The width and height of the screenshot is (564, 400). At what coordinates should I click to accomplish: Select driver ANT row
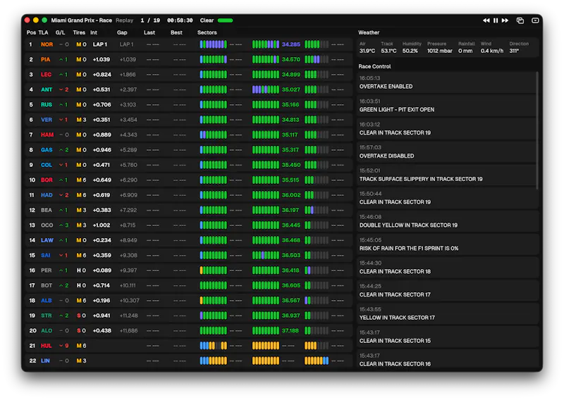[188, 90]
